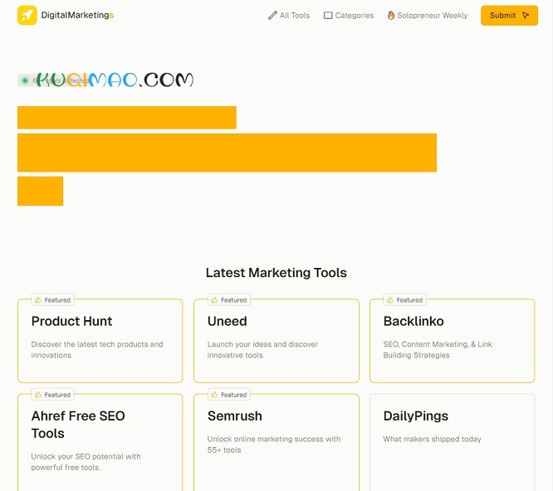Viewport: 553px width, 491px height.
Task: Click 'Launch your ideas and discover' description
Action: pyautogui.click(x=262, y=349)
